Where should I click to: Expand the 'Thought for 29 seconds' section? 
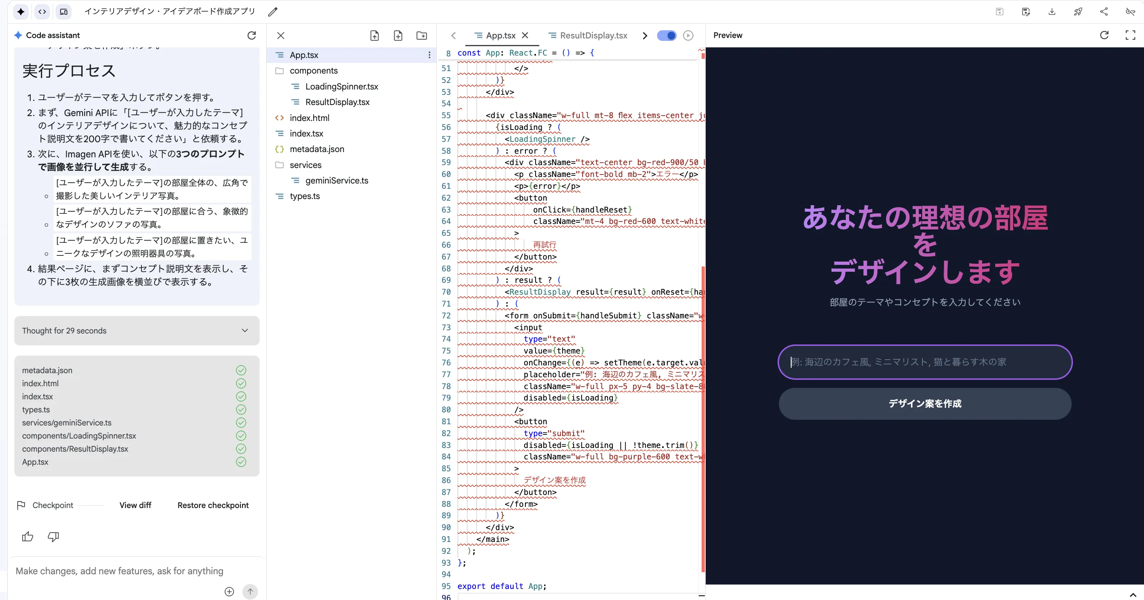tap(245, 331)
